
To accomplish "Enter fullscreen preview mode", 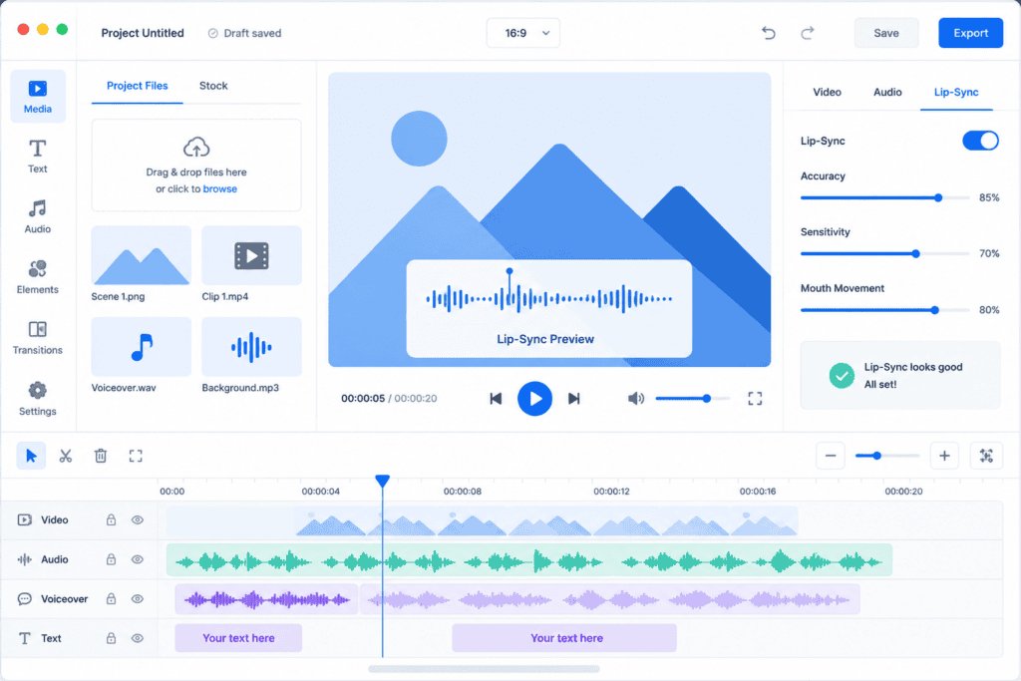I will click(755, 399).
